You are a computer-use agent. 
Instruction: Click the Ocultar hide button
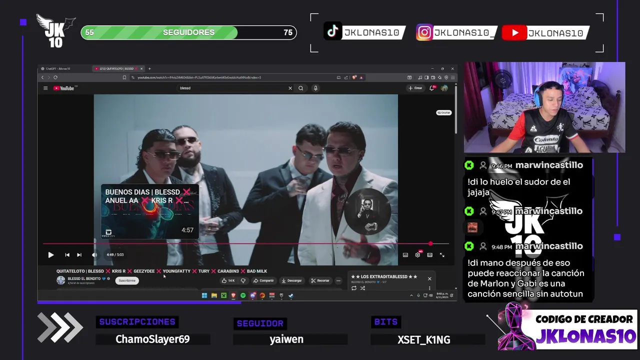click(x=444, y=112)
